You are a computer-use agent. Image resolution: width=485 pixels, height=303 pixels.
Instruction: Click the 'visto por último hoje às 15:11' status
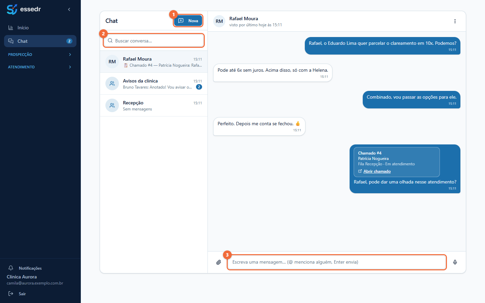pyautogui.click(x=256, y=25)
